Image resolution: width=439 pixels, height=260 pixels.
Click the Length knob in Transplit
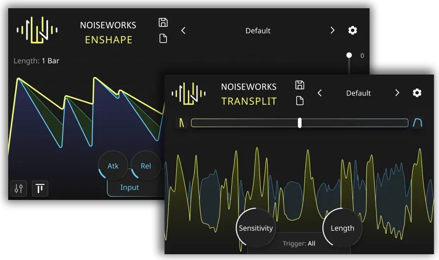(342, 228)
